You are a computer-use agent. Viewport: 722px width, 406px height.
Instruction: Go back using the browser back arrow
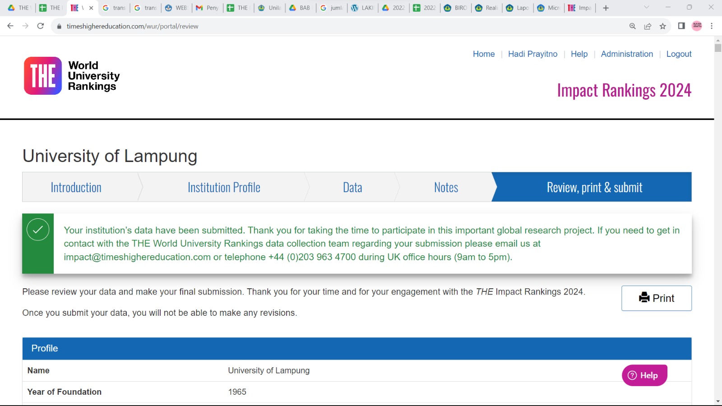(x=10, y=26)
